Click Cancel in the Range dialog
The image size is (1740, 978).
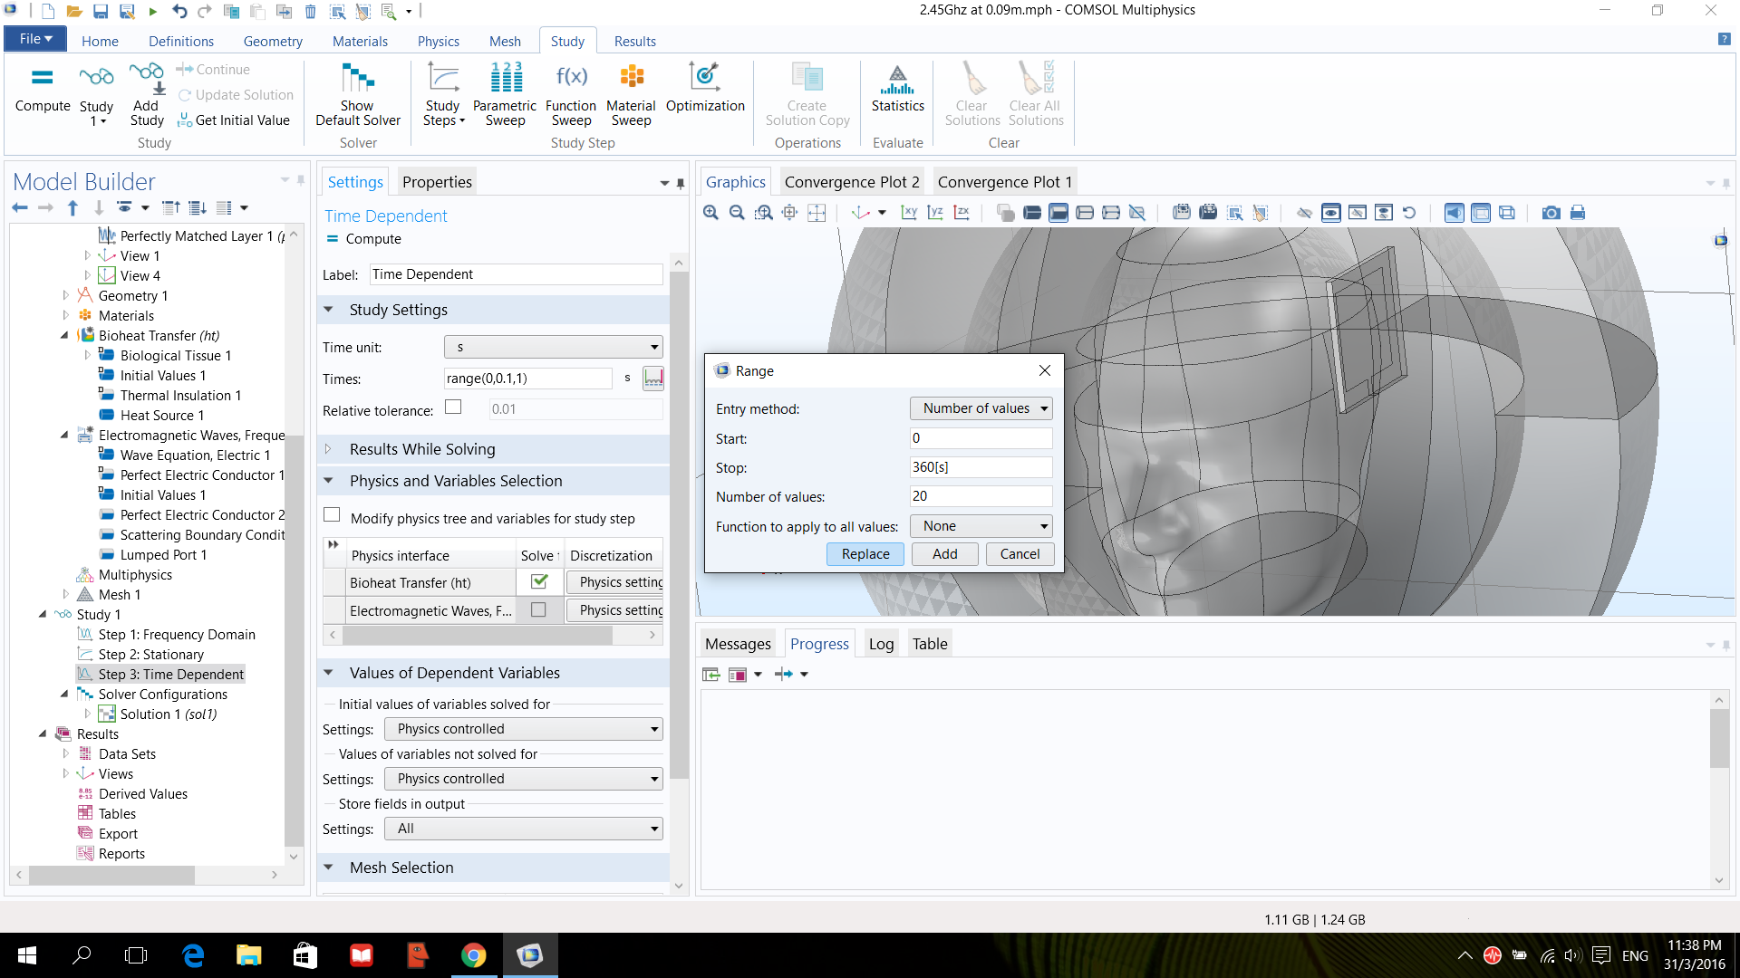1020,554
